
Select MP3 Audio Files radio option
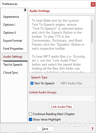point(58,83)
